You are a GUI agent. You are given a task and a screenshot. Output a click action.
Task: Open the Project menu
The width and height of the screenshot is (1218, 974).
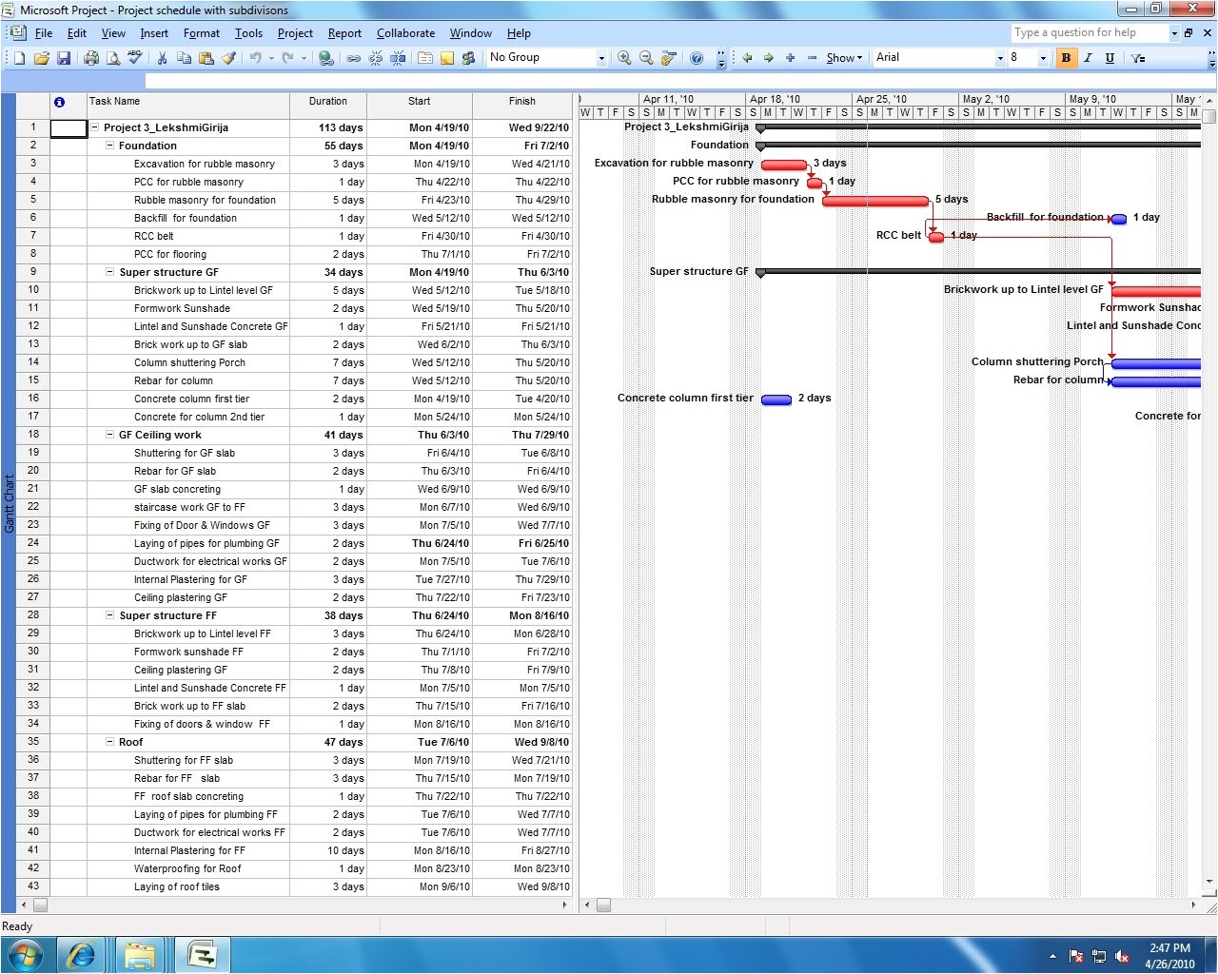point(295,33)
